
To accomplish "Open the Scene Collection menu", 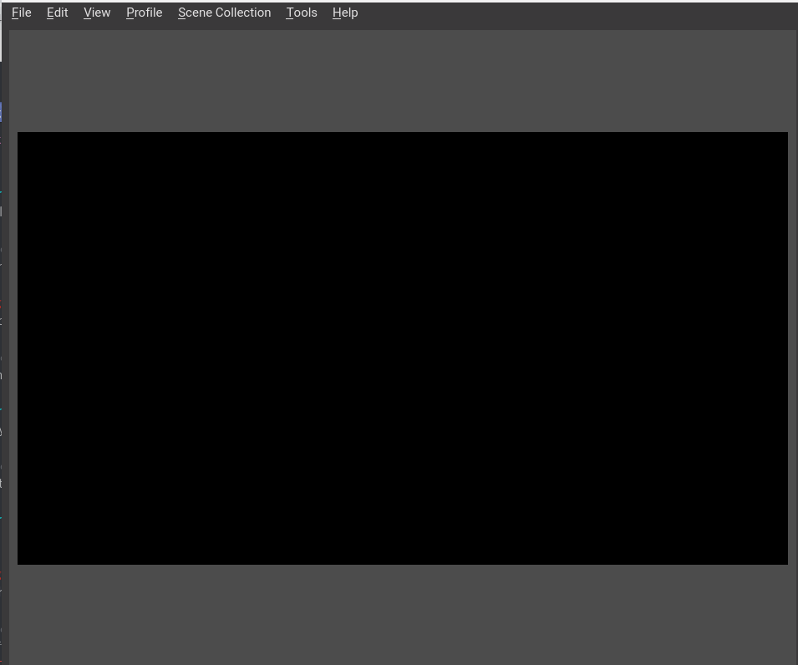I will (225, 13).
